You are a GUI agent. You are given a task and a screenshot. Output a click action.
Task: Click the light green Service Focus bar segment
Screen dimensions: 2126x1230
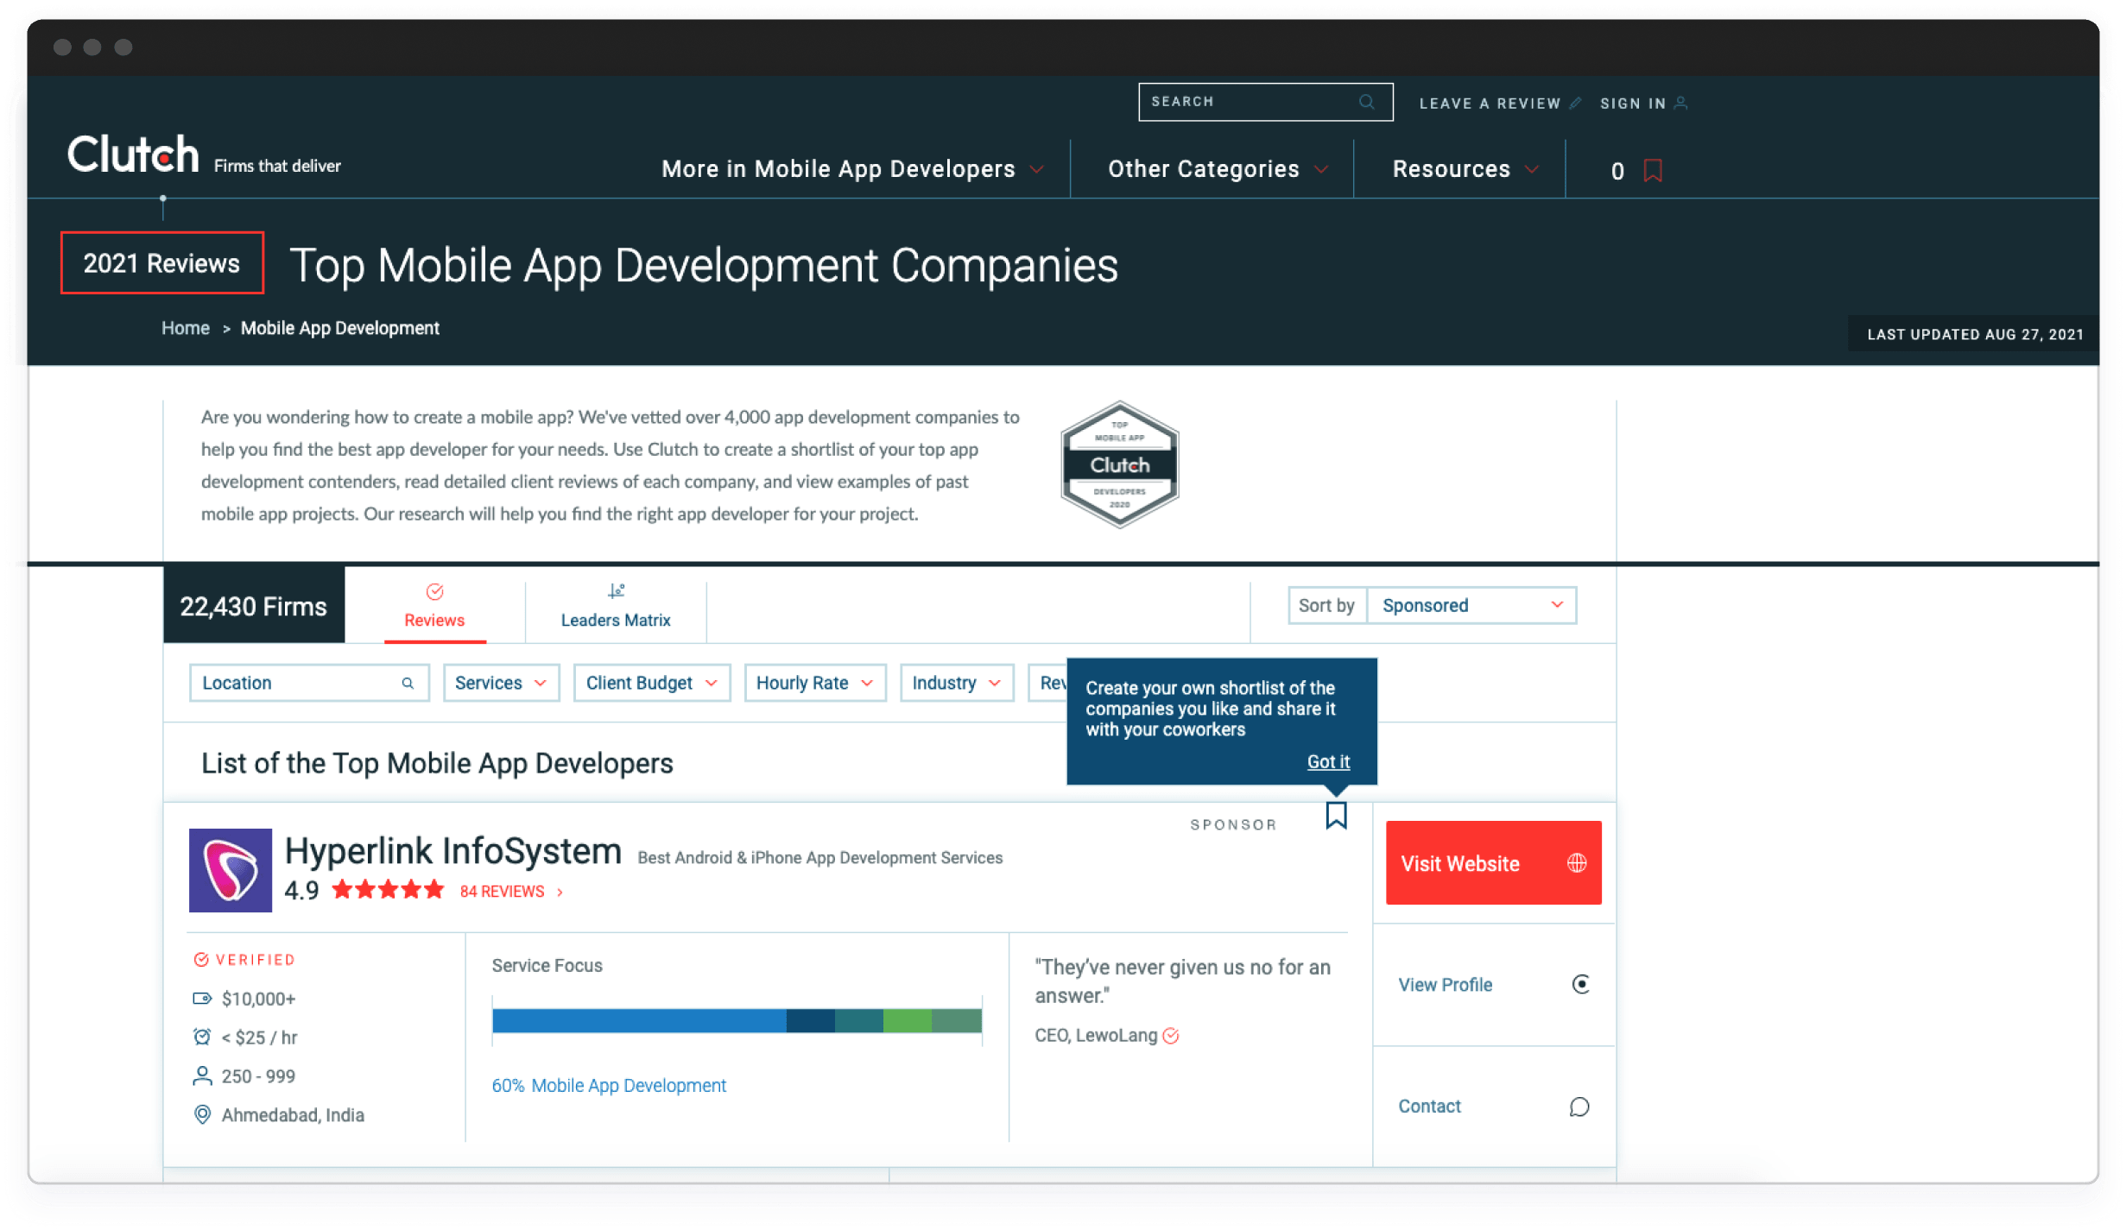coord(907,1020)
